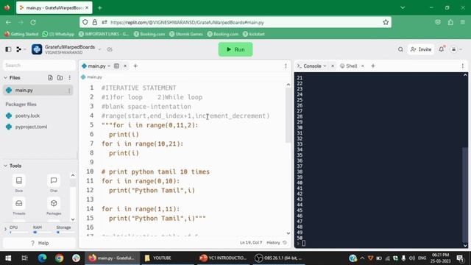Open the Packages tool
This screenshot has height=265, width=471.
click(x=54, y=206)
